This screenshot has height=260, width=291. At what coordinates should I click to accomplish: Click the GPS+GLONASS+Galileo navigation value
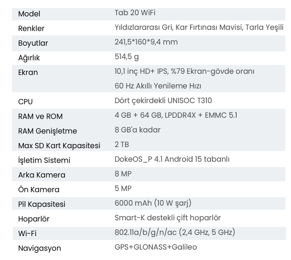(156, 247)
